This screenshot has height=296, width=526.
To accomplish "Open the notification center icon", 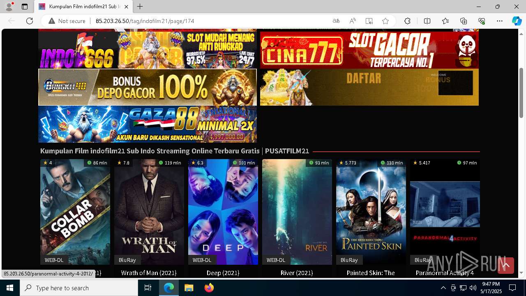I will [512, 288].
